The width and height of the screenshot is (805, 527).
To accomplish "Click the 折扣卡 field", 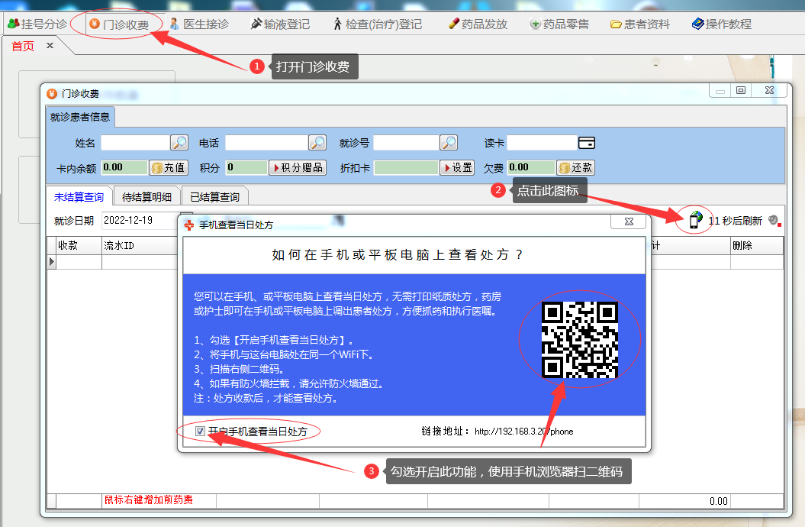I will [x=406, y=168].
